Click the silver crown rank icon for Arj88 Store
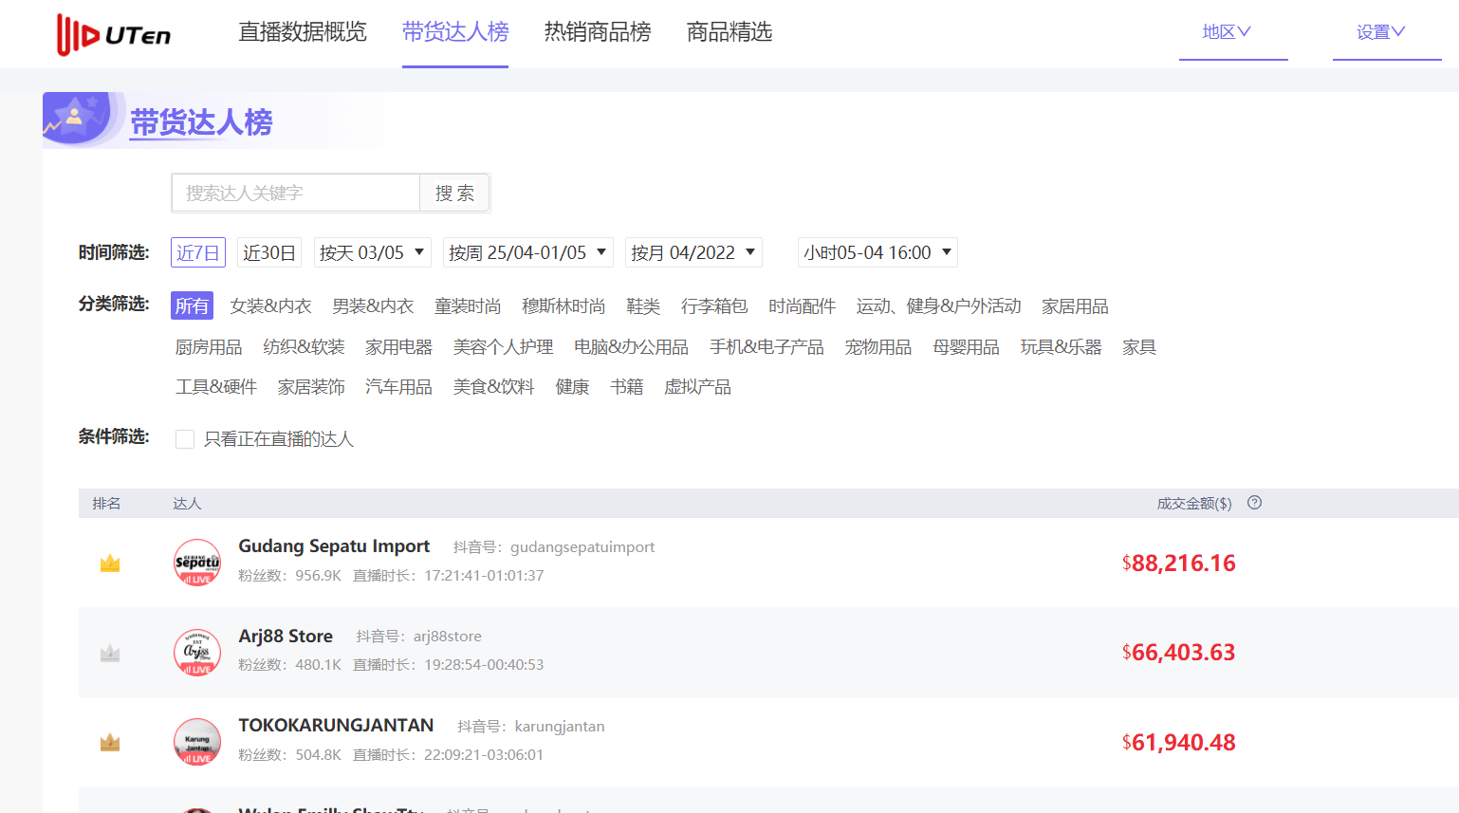Screen dimensions: 1459x813 tap(110, 653)
